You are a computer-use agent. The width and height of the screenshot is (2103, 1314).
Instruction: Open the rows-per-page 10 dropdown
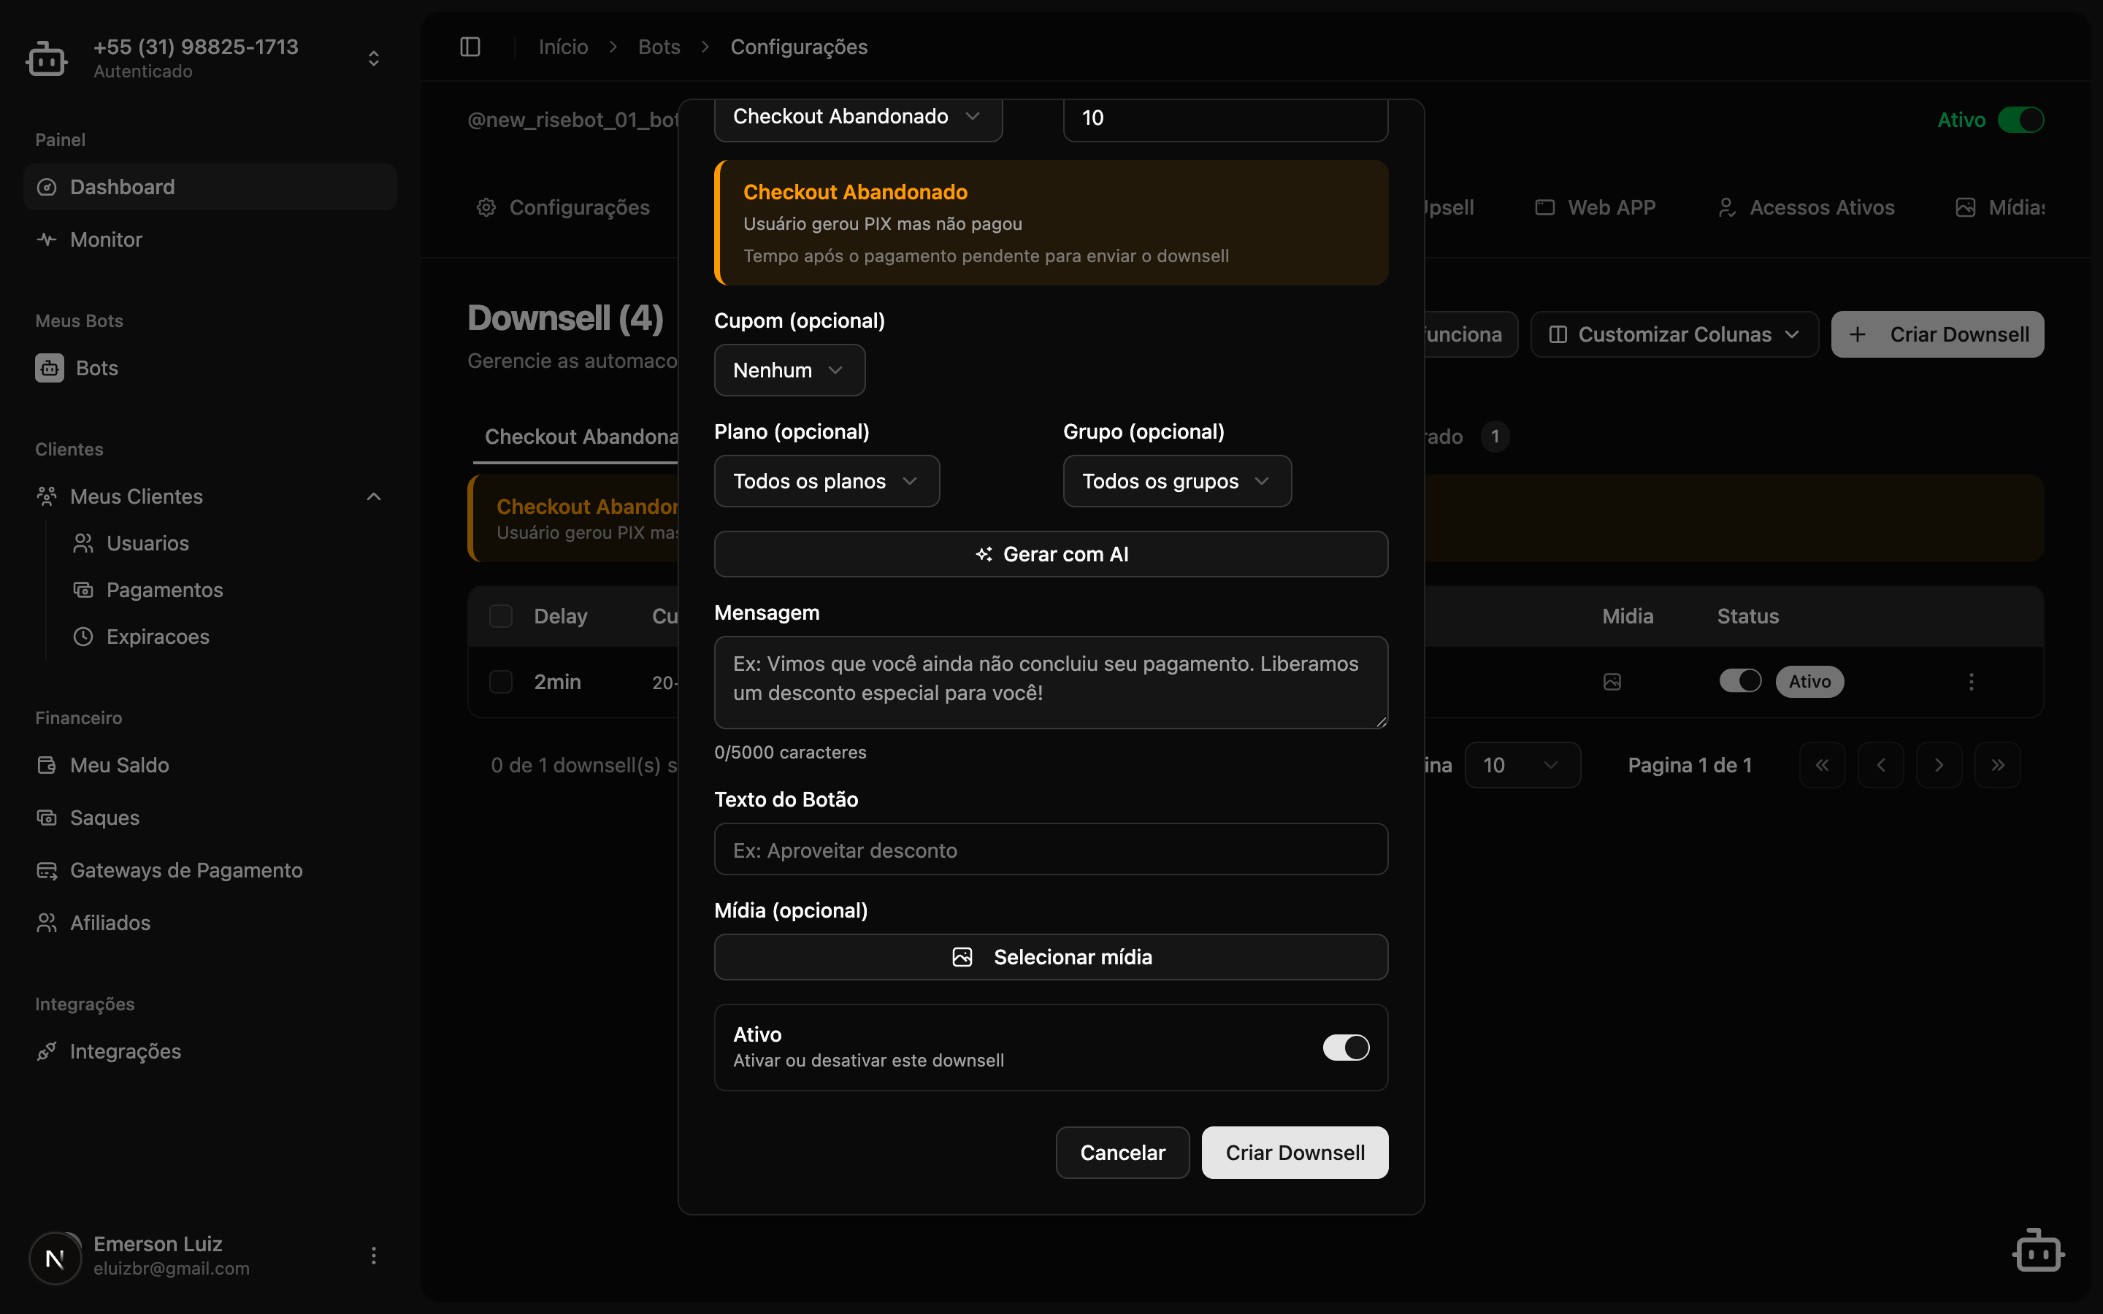1522,766
